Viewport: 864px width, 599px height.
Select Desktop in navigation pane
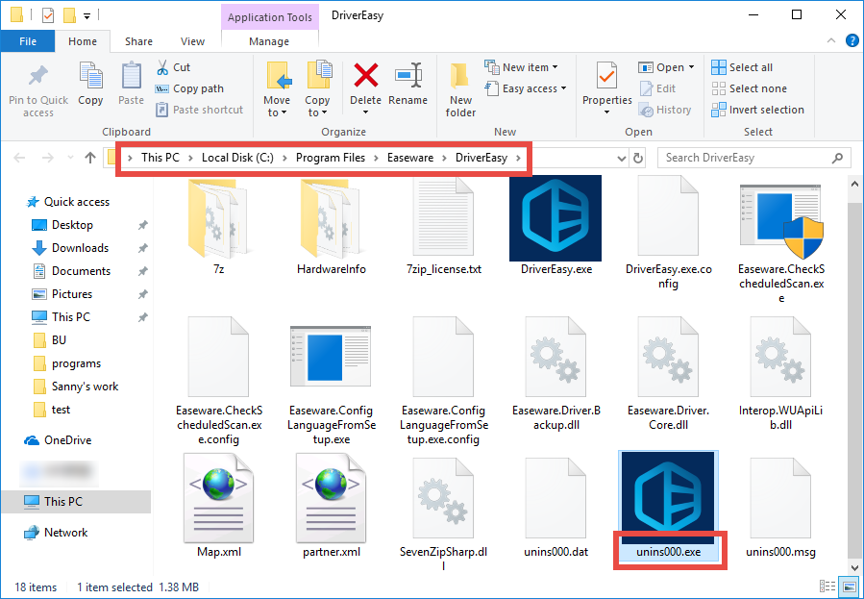tap(72, 225)
